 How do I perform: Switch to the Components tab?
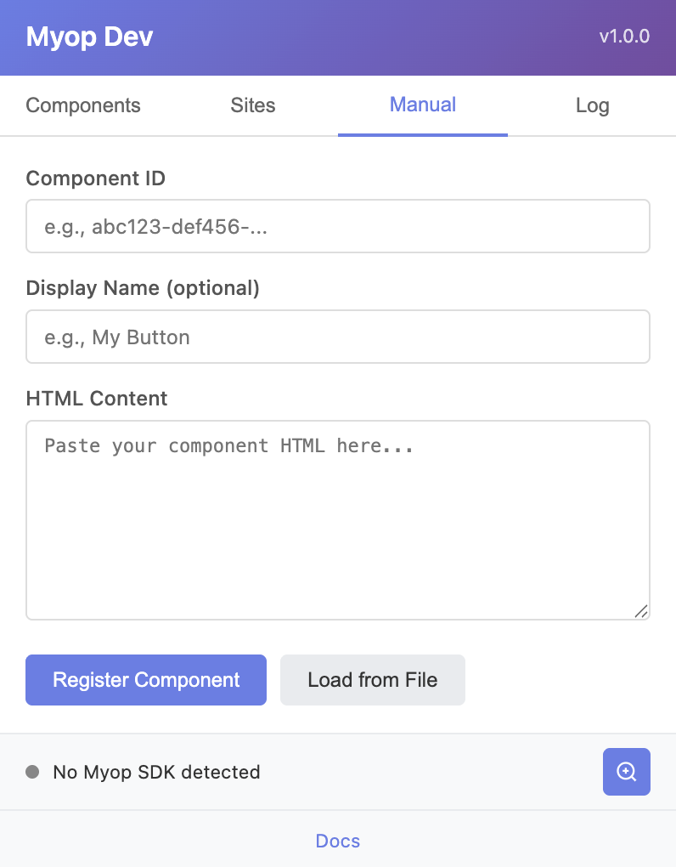pyautogui.click(x=83, y=105)
